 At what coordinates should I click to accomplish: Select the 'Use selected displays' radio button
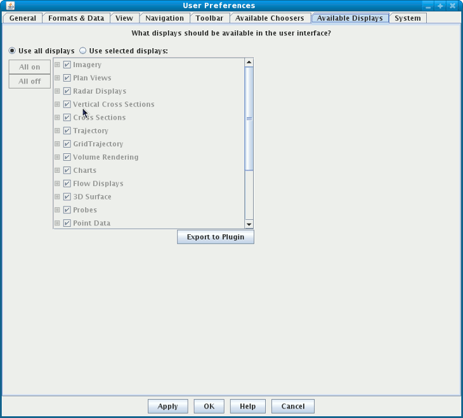pos(82,51)
